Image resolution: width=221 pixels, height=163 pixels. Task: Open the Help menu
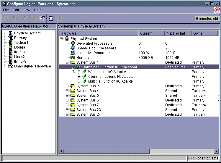38,10
